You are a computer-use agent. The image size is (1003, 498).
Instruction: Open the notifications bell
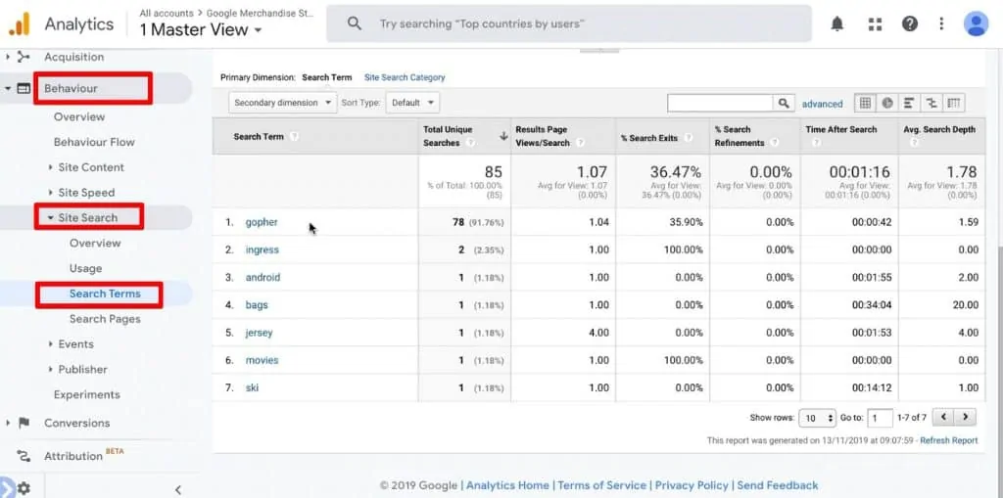(836, 24)
